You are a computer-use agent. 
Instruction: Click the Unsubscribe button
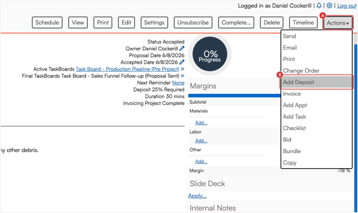coord(193,23)
